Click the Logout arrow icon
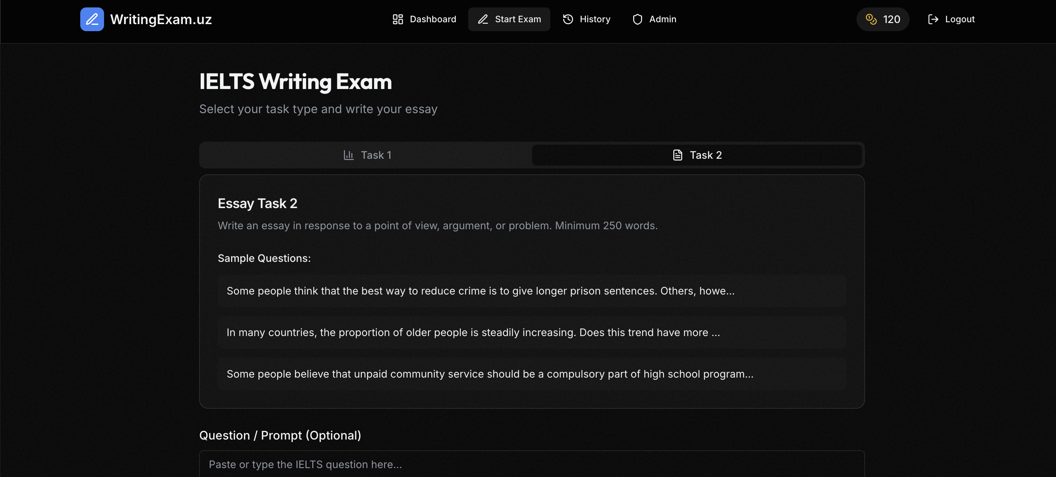The width and height of the screenshot is (1056, 477). pyautogui.click(x=933, y=19)
